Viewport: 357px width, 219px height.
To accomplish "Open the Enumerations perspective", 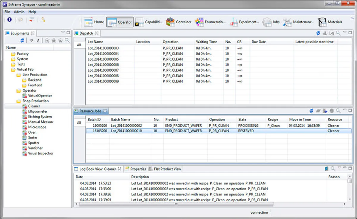I will (x=210, y=22).
